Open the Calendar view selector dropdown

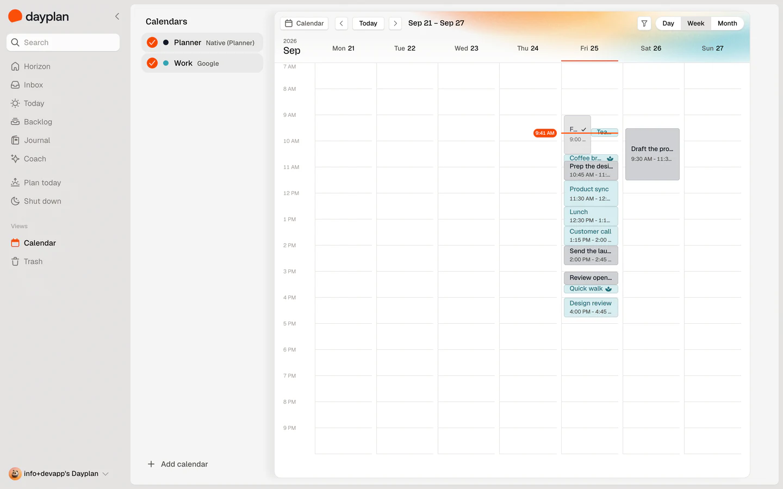point(304,23)
